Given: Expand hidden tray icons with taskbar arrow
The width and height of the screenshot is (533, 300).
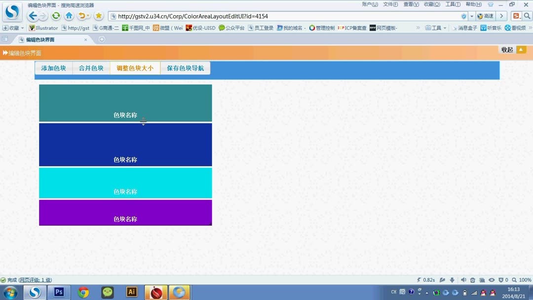Looking at the screenshot, I should pos(427,292).
